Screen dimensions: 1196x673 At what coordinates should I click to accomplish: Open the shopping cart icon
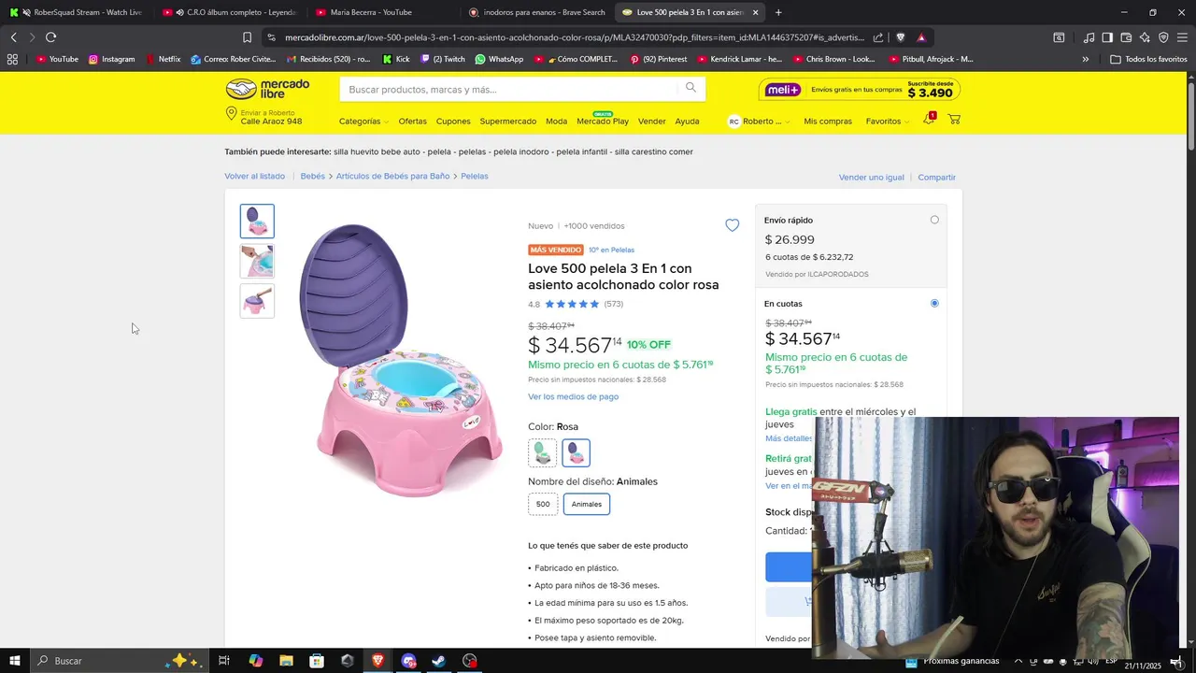(954, 120)
